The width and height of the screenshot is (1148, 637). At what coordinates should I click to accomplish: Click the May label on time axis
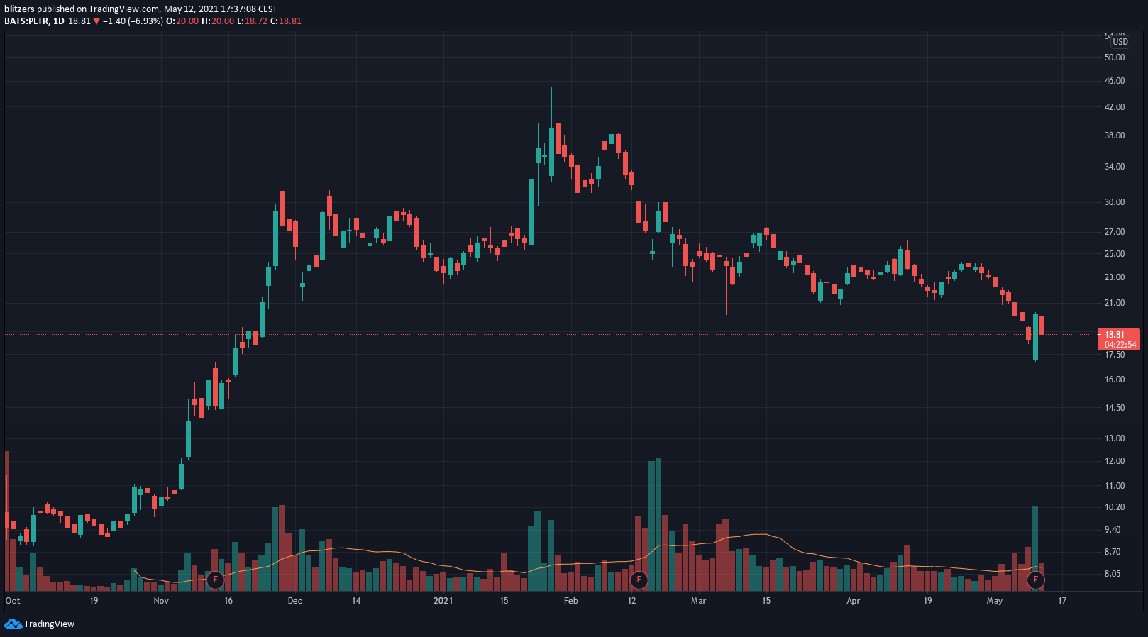995,601
